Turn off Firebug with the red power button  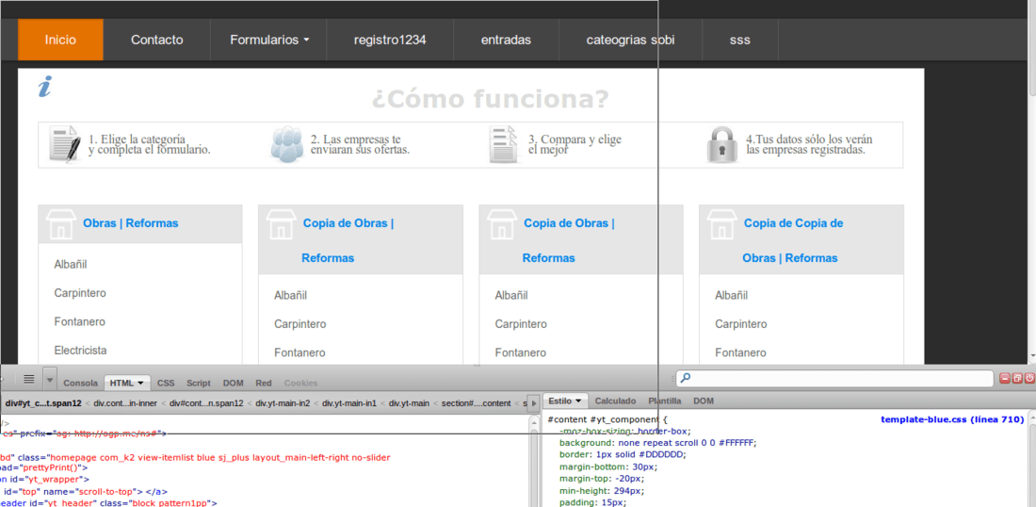coord(1029,378)
